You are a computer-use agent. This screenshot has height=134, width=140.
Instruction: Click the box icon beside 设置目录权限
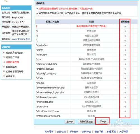[x=4, y=62]
